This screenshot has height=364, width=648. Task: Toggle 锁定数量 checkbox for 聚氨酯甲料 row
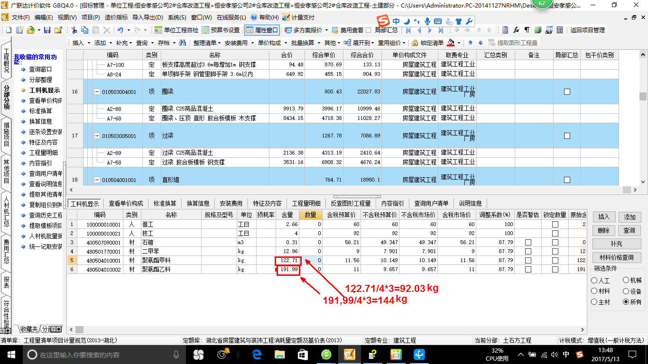point(555,260)
